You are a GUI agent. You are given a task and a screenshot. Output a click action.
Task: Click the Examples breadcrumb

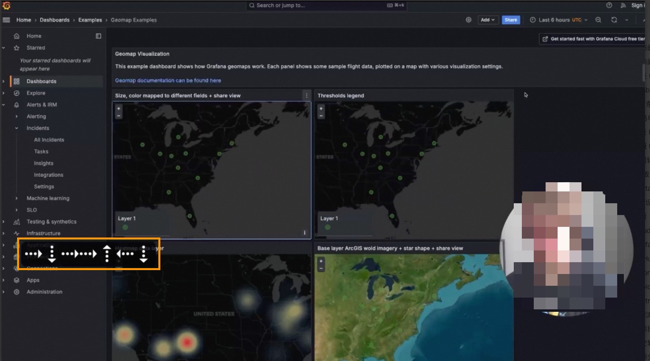90,20
